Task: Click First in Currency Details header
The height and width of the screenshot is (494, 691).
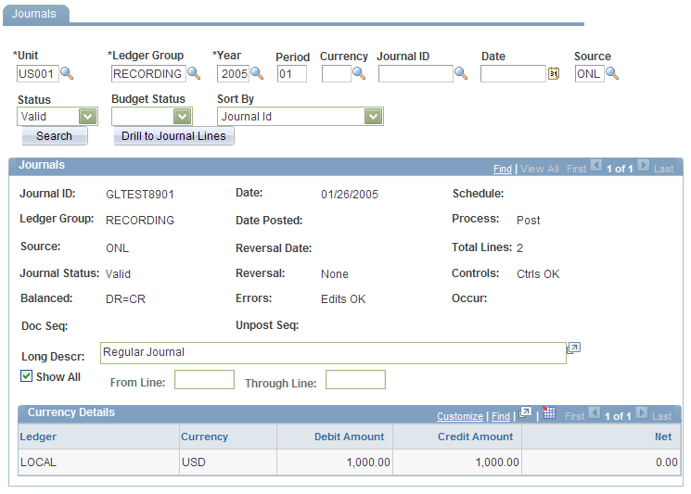Action: pos(575,416)
